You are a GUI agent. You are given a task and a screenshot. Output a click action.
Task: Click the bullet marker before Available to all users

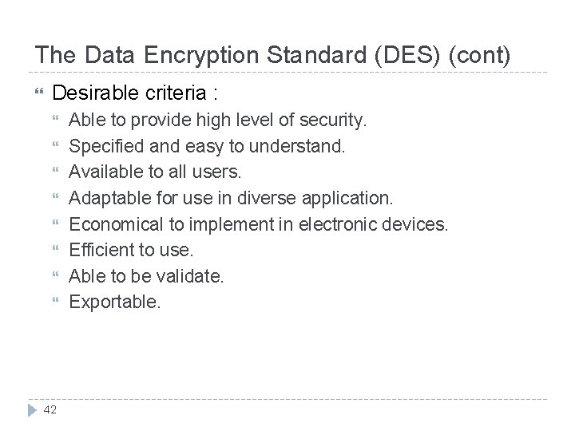(56, 173)
